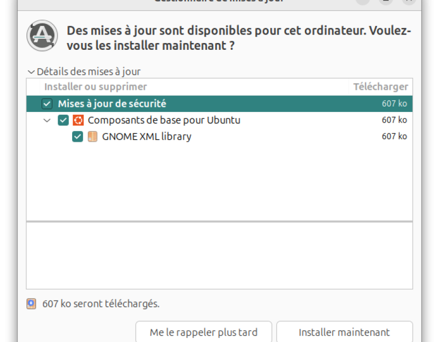
Task: Collapse the Composants de base pour Ubuntu row
Action: coord(47,121)
